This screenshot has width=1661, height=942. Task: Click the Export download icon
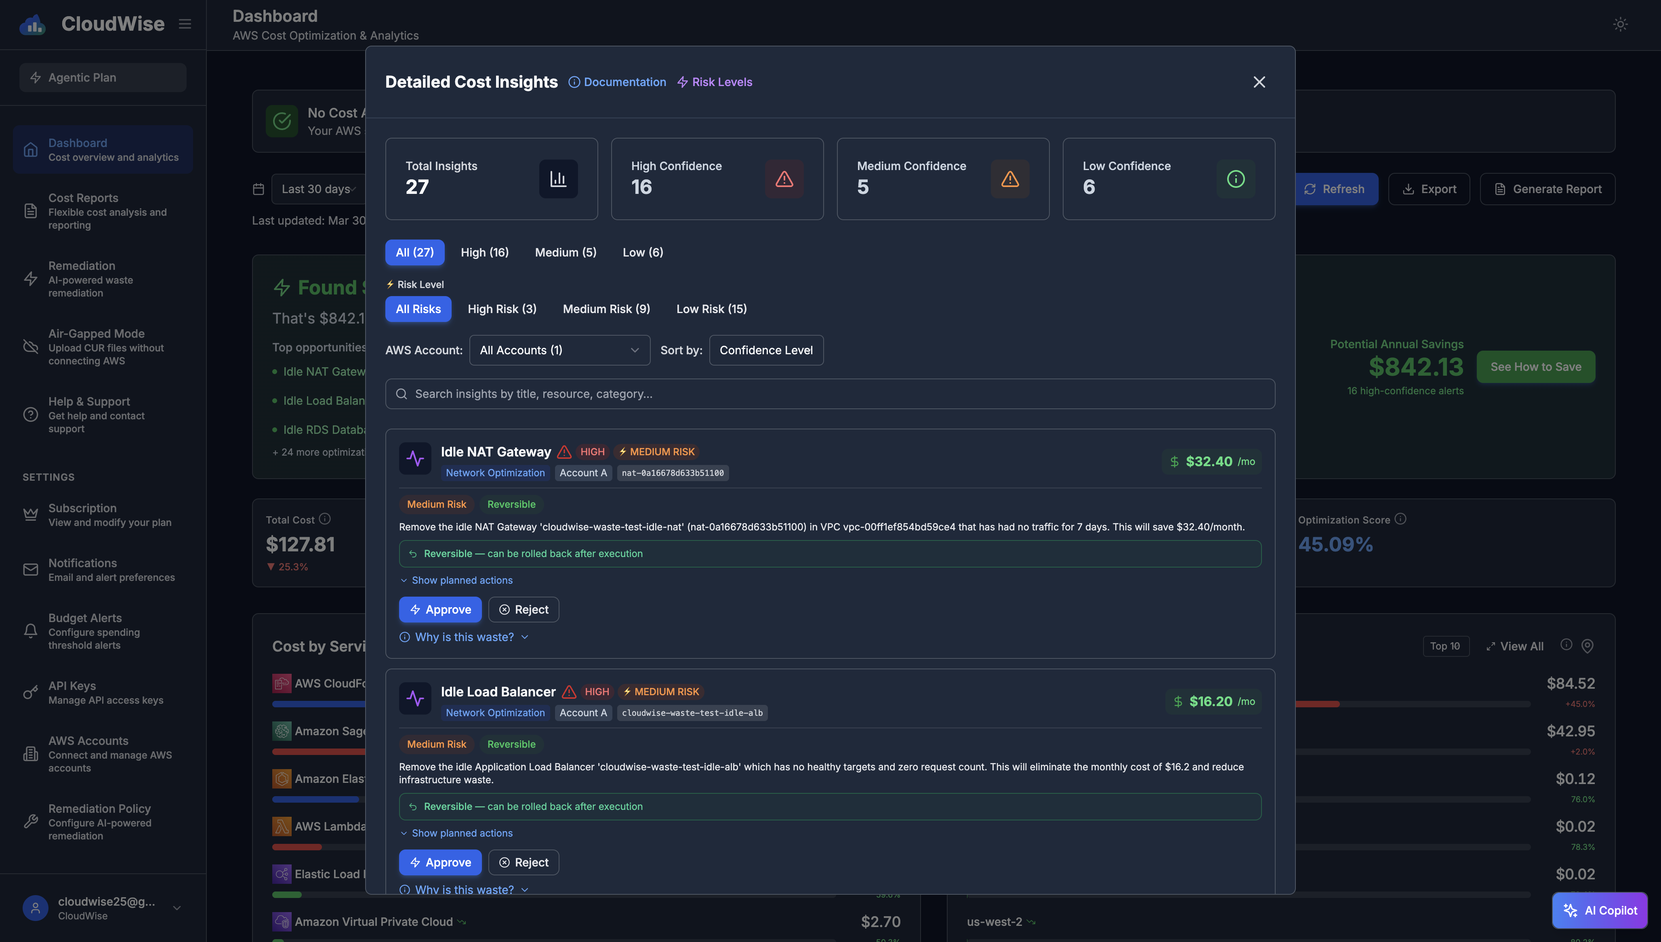coord(1408,189)
